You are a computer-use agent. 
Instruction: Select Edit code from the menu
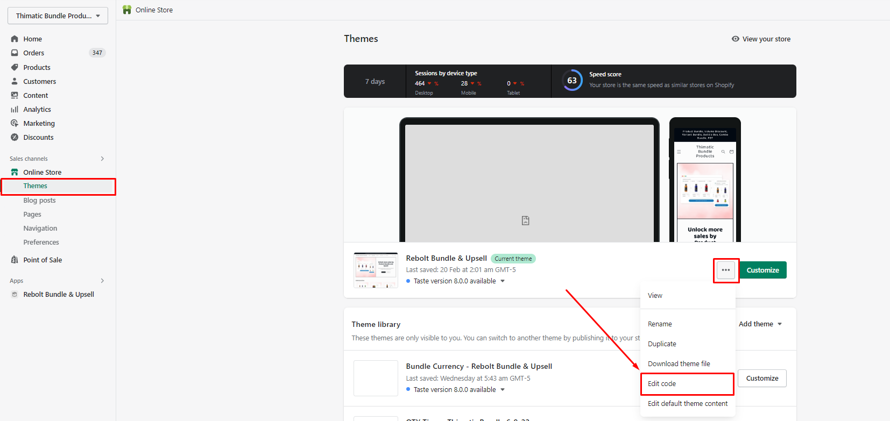[x=688, y=383]
